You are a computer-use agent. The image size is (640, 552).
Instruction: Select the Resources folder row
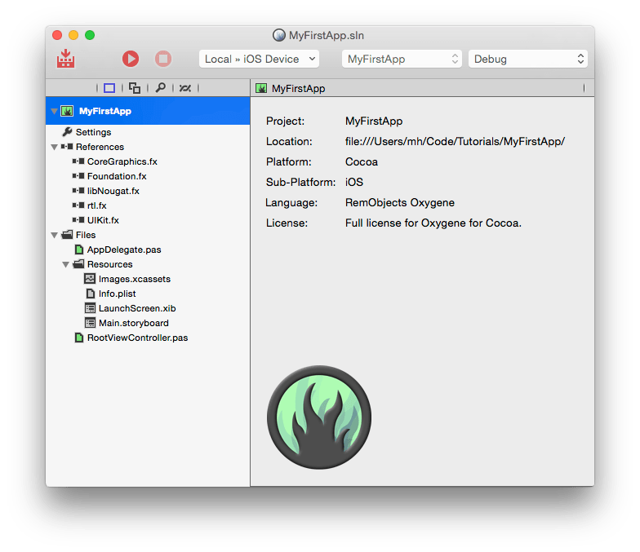click(148, 264)
